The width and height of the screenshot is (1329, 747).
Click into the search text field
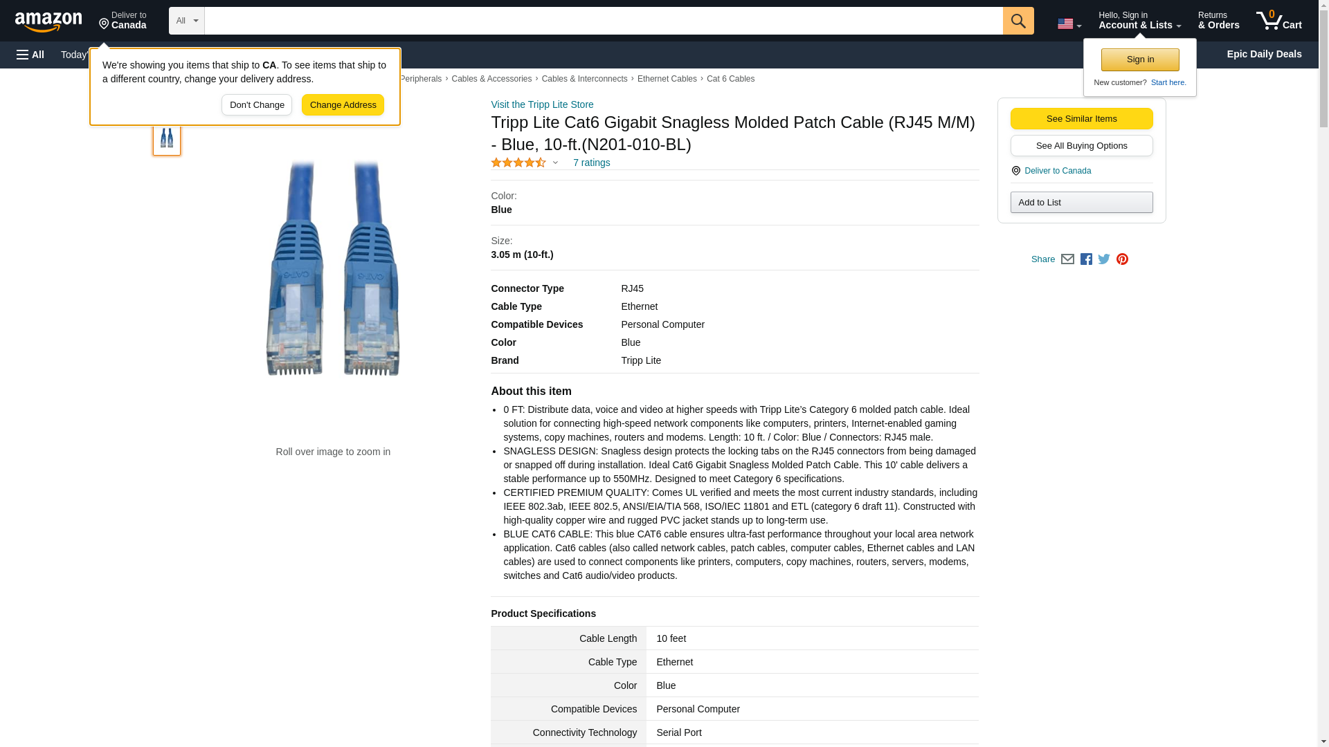(x=602, y=21)
